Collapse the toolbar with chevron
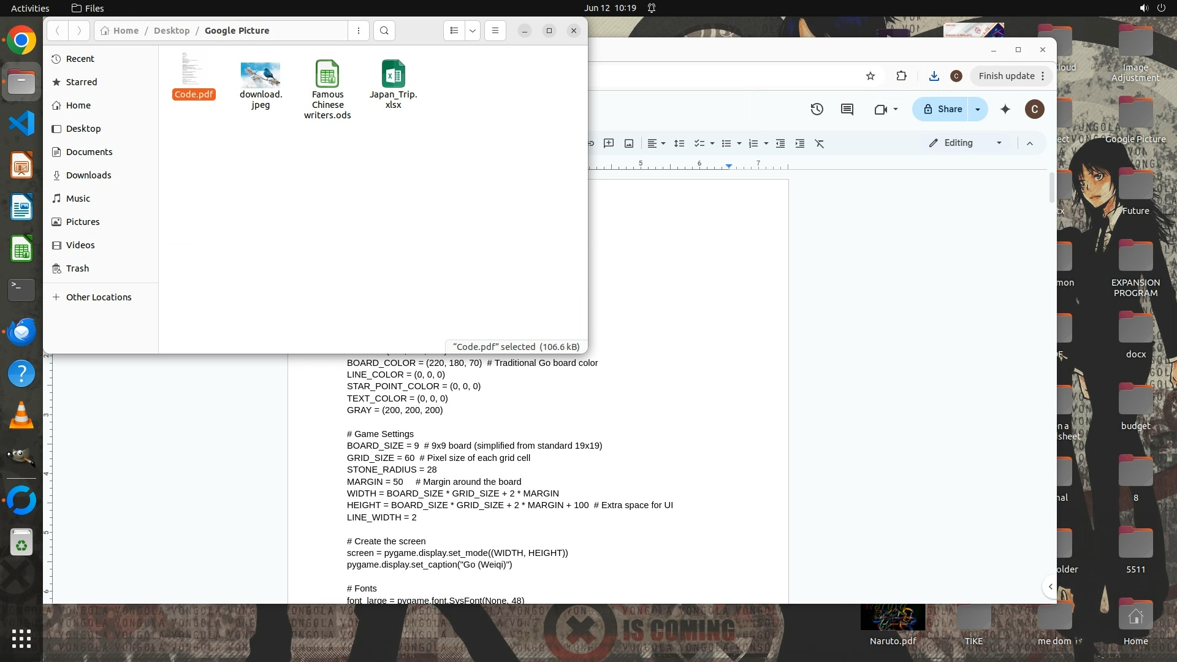This screenshot has width=1177, height=662. (x=1030, y=143)
